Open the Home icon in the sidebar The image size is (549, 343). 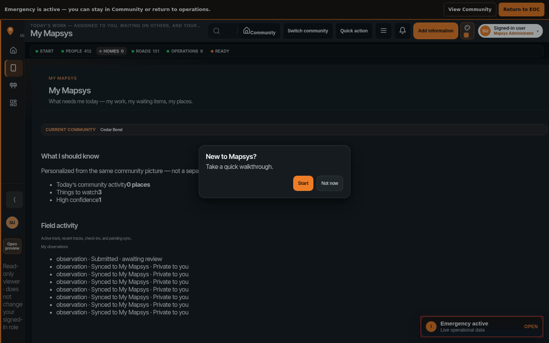click(13, 50)
